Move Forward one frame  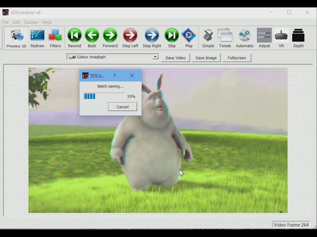110,38
